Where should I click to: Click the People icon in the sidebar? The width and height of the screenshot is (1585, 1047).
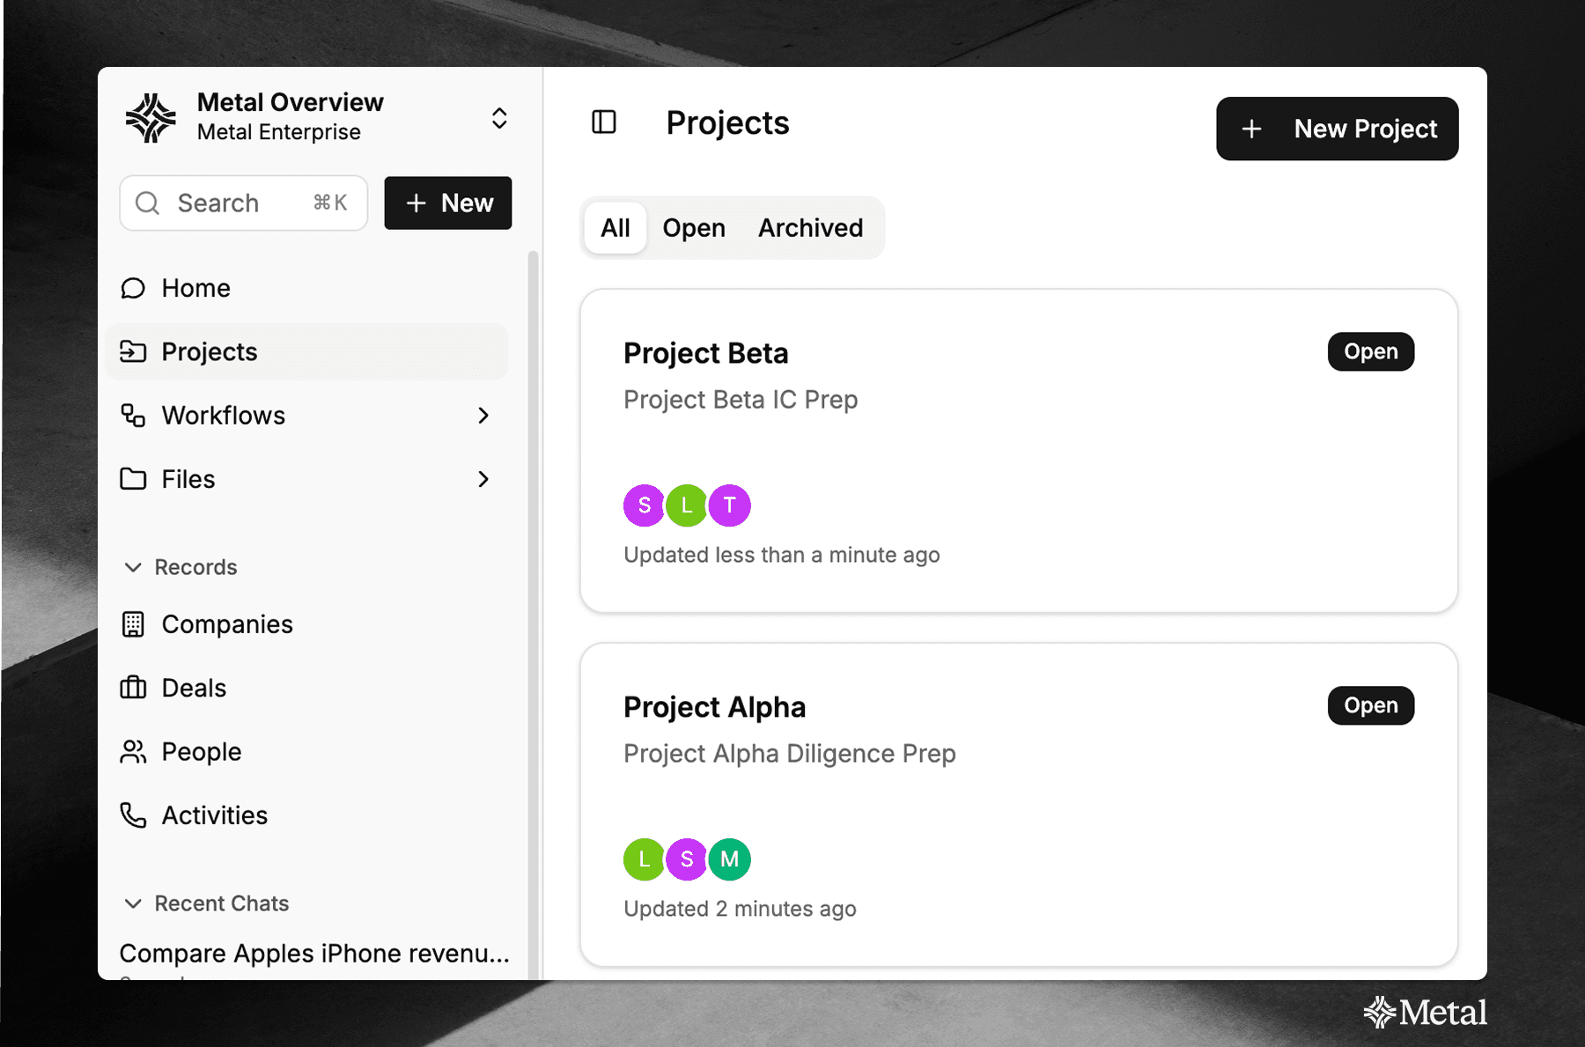(x=133, y=752)
